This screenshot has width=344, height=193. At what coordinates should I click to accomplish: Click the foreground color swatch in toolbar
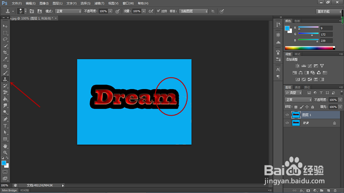4,163
